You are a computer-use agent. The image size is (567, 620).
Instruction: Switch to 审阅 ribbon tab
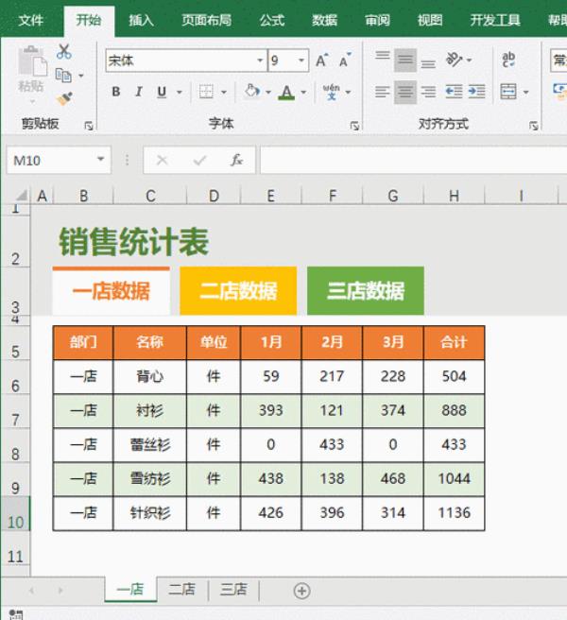[377, 20]
